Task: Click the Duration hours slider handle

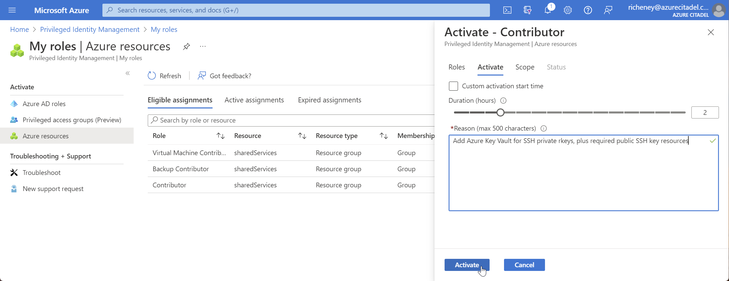Action: tap(500, 112)
